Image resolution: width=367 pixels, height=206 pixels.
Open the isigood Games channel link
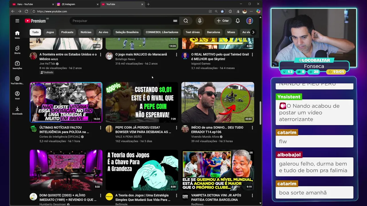point(201,64)
